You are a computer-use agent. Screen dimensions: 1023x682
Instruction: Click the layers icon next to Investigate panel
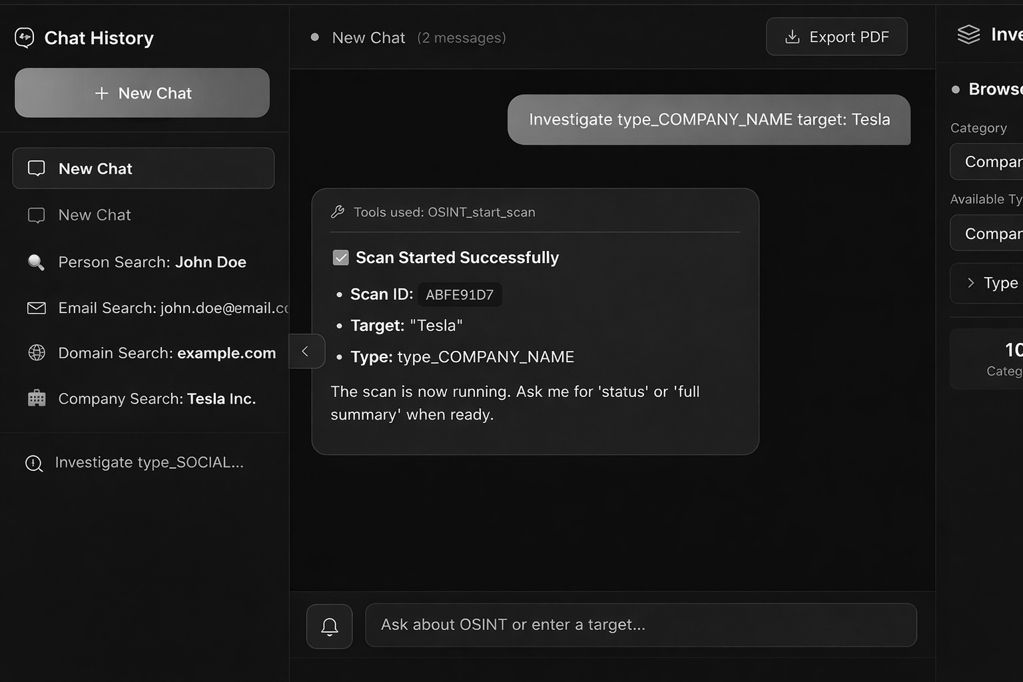969,34
